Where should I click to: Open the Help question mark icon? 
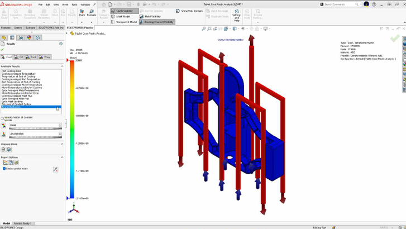[x=374, y=4]
